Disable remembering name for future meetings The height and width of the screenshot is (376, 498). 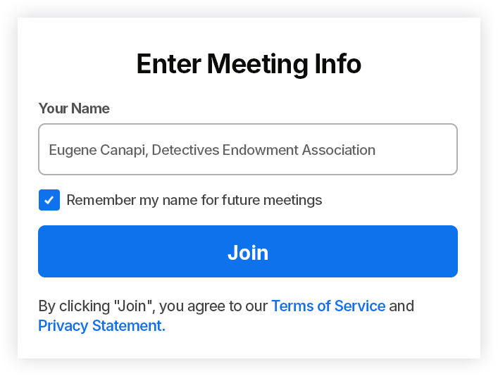click(49, 200)
